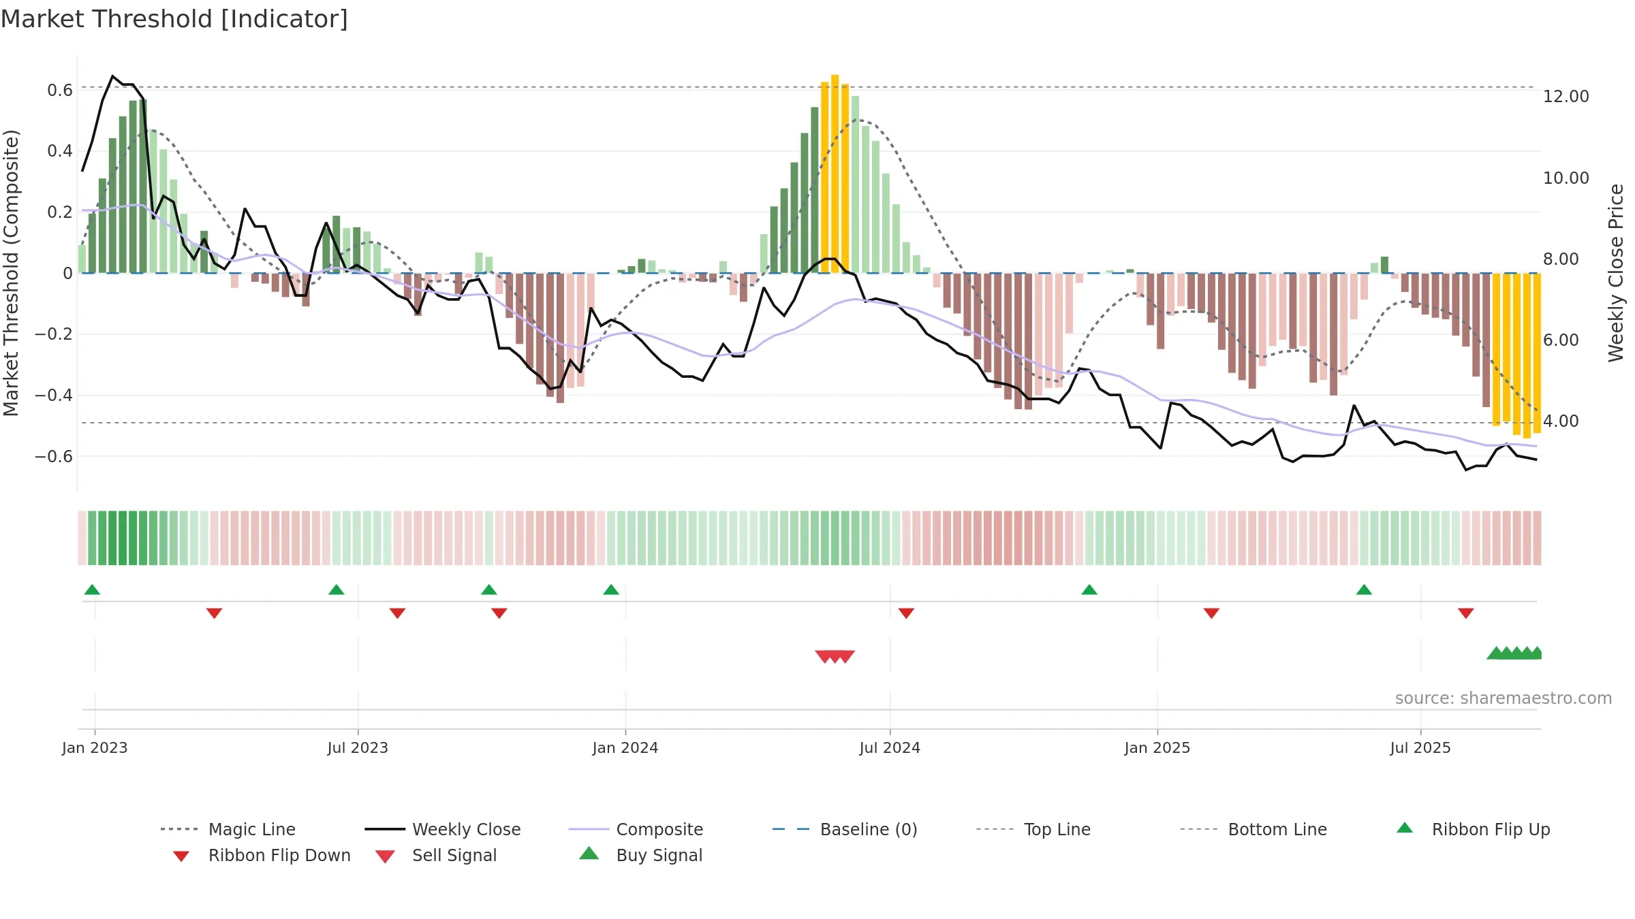Click the Market Threshold (Composite) axis title

coord(12,273)
